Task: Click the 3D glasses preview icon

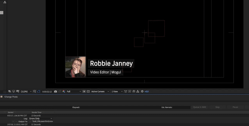Action: coord(17,91)
